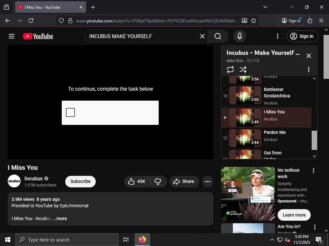Click install/download icon in address bar
This screenshot has width=329, height=246.
pos(245,20)
